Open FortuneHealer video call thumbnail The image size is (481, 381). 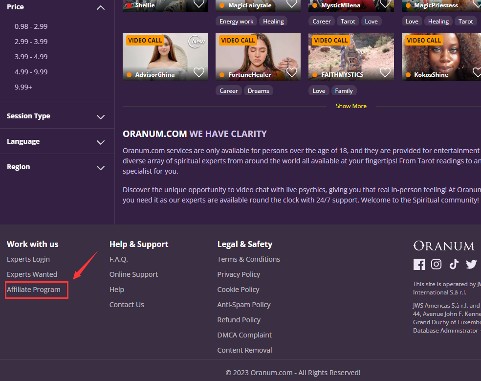click(258, 57)
